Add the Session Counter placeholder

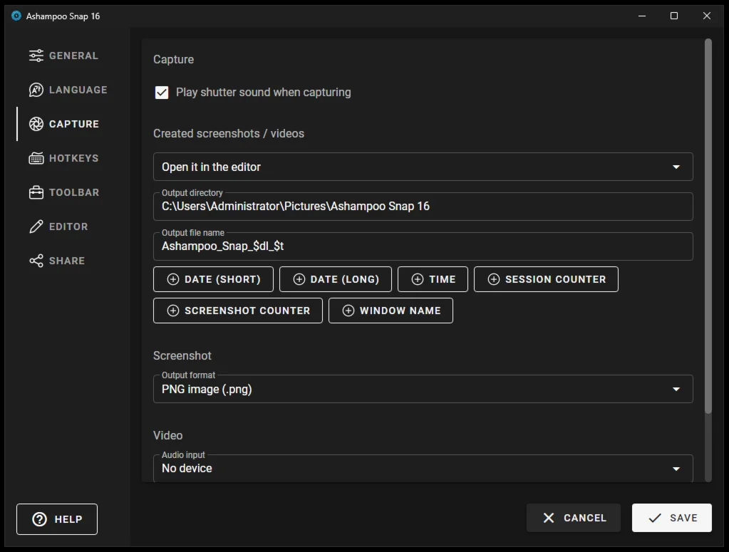(x=546, y=279)
